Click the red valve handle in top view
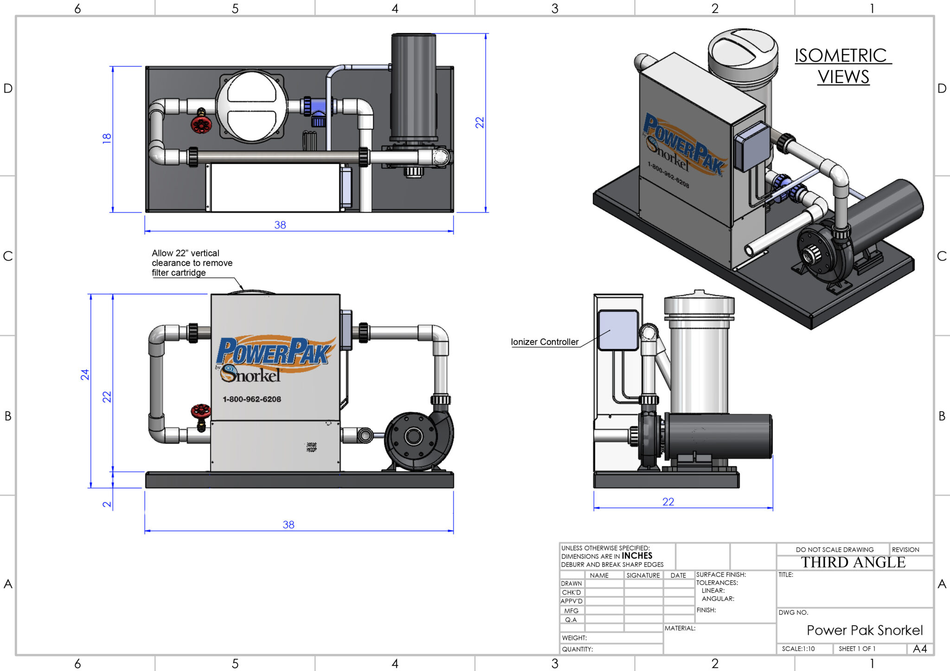Image resolution: width=950 pixels, height=671 pixels. (x=201, y=124)
